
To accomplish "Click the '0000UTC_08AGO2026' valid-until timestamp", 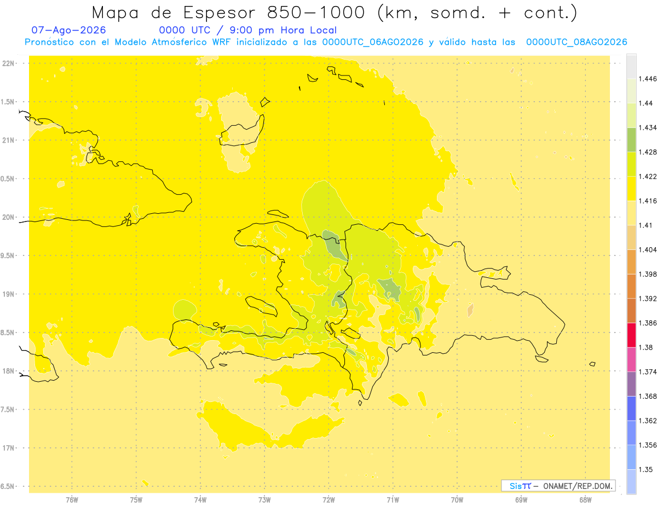I will [x=577, y=42].
